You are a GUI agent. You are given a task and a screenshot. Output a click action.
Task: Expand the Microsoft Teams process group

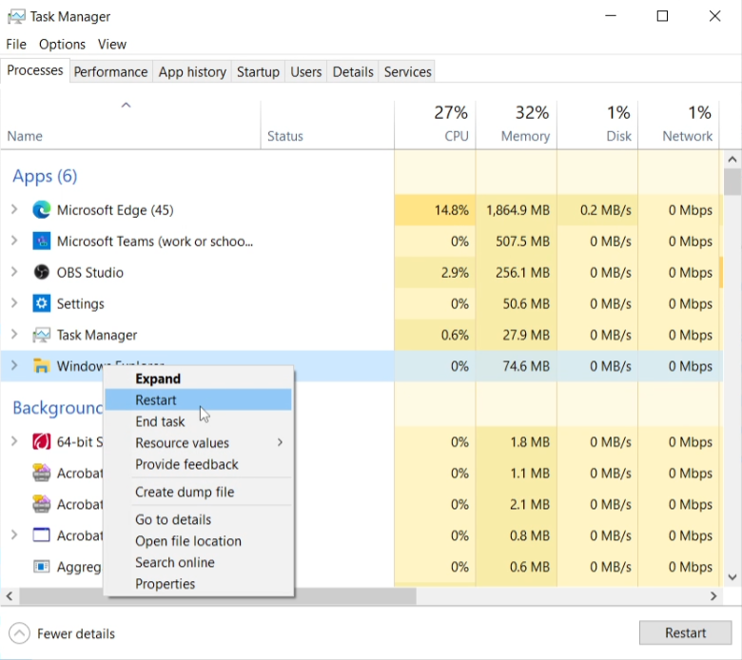(14, 241)
